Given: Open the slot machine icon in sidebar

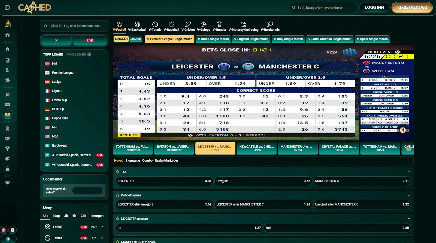Looking at the screenshot, I should (7, 60).
